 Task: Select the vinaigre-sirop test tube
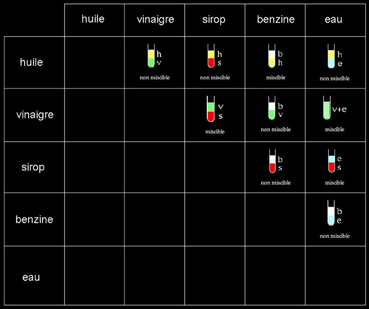tap(211, 109)
